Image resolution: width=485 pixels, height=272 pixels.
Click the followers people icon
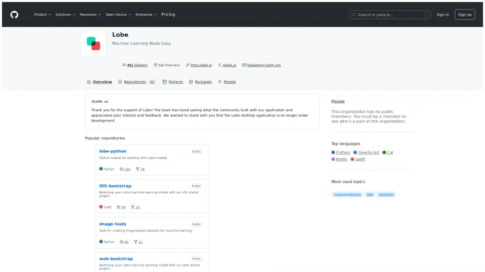(x=124, y=65)
